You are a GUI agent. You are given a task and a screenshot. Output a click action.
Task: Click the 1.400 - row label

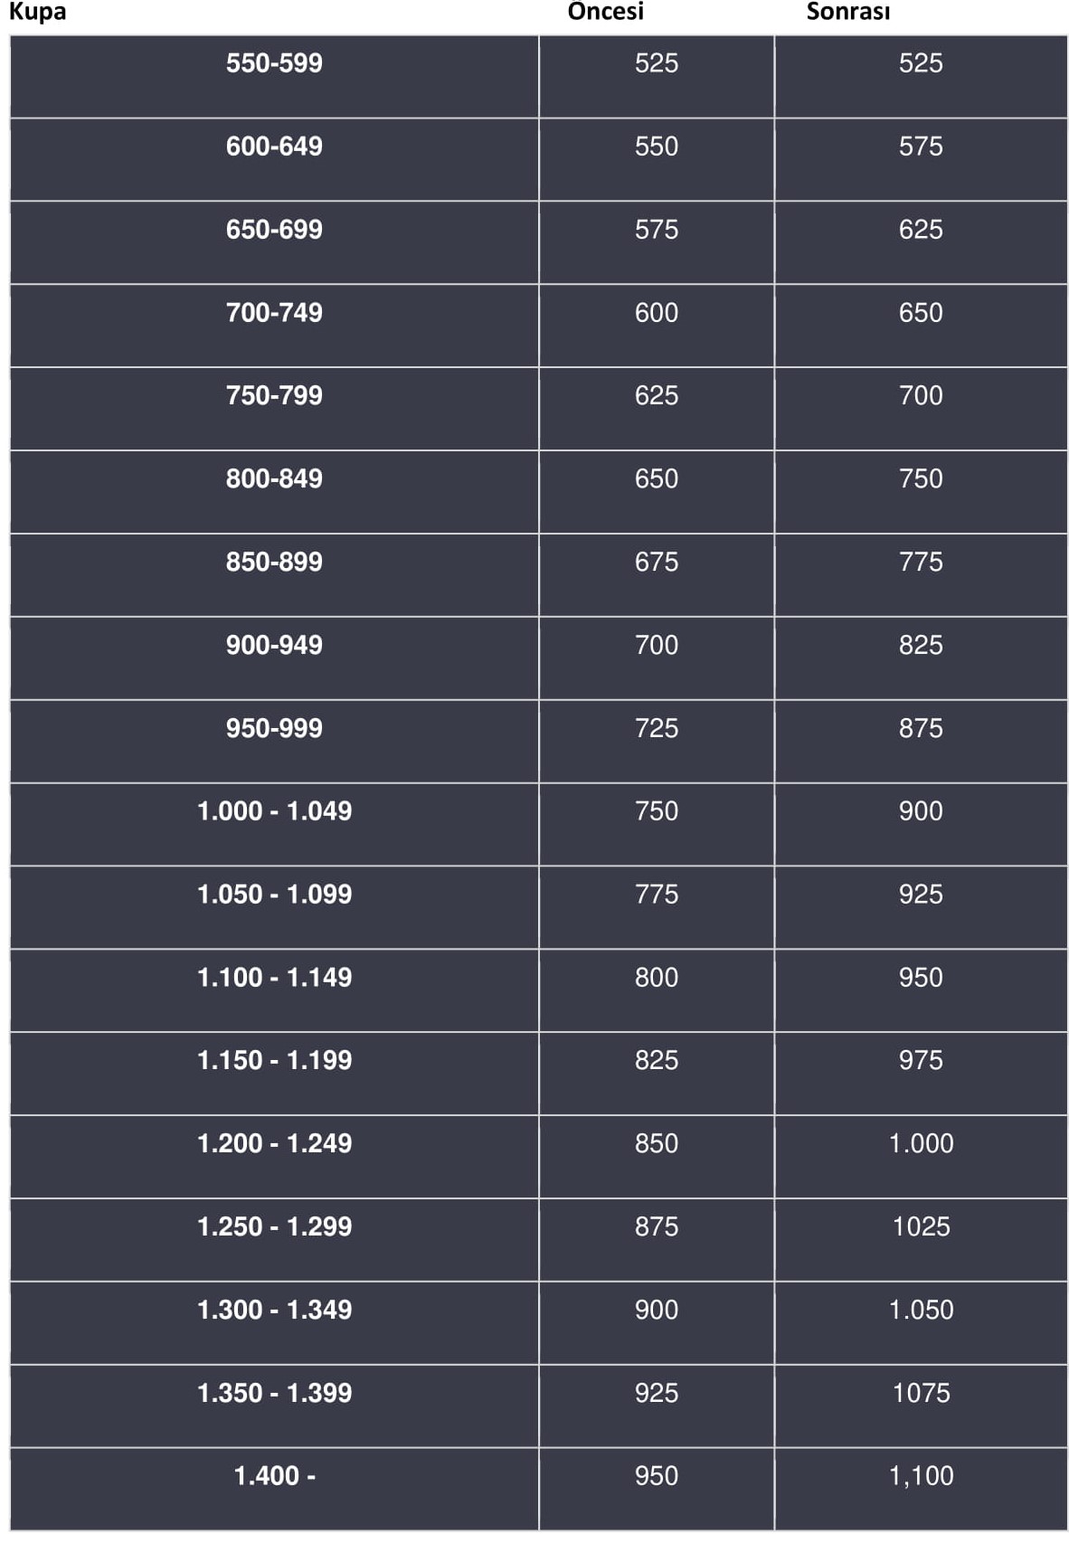(x=274, y=1476)
